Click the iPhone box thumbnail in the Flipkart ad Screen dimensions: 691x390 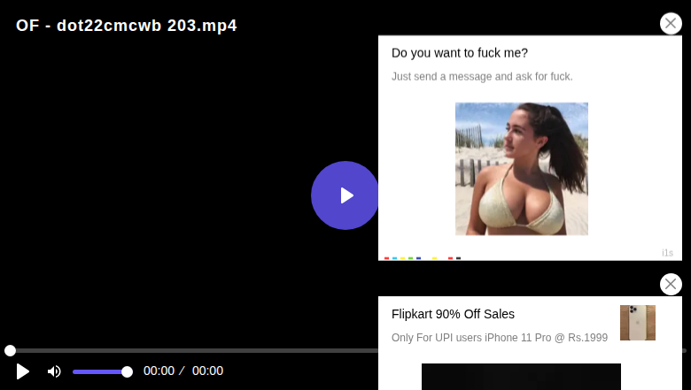coord(638,323)
